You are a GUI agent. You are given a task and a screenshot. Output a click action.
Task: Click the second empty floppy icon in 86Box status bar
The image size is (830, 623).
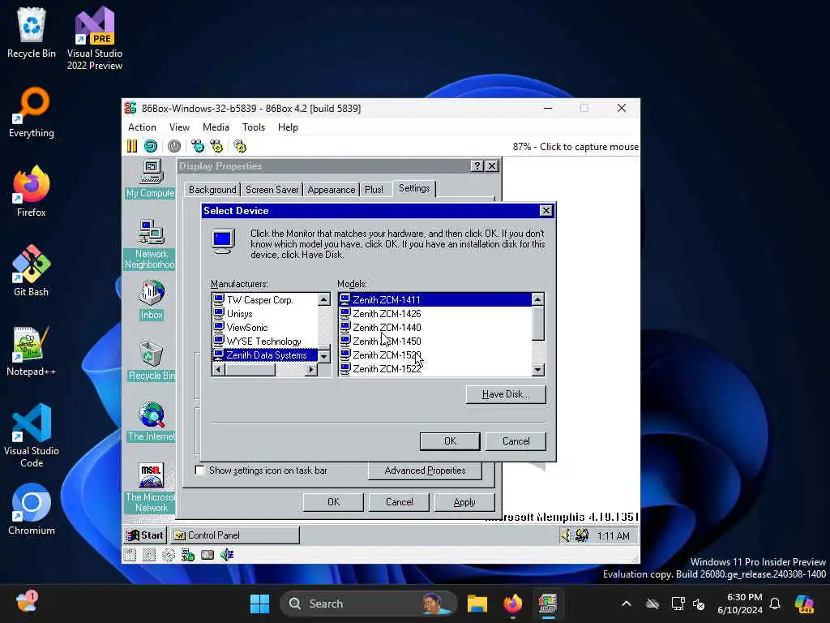149,555
